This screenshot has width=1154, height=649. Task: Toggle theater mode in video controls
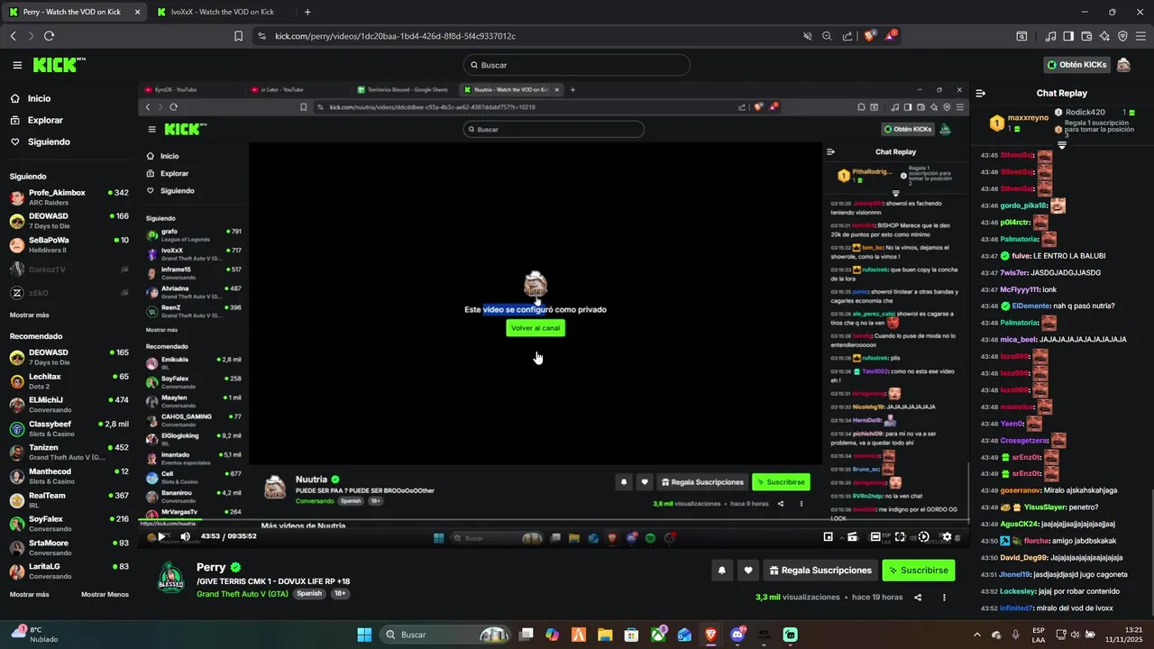pyautogui.click(x=875, y=536)
